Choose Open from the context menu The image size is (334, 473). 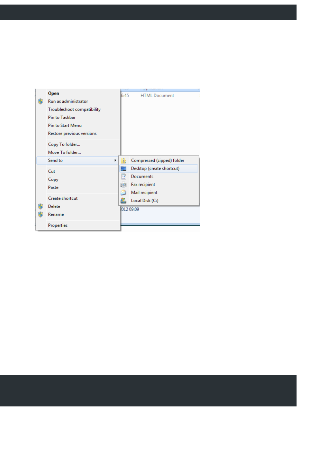click(78, 94)
